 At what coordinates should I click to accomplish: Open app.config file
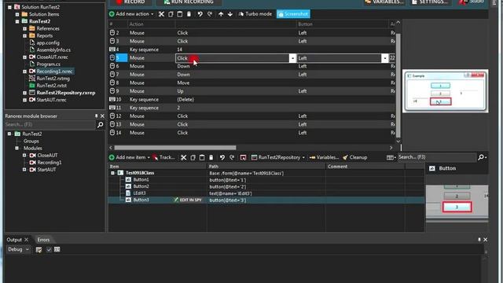[x=47, y=42]
